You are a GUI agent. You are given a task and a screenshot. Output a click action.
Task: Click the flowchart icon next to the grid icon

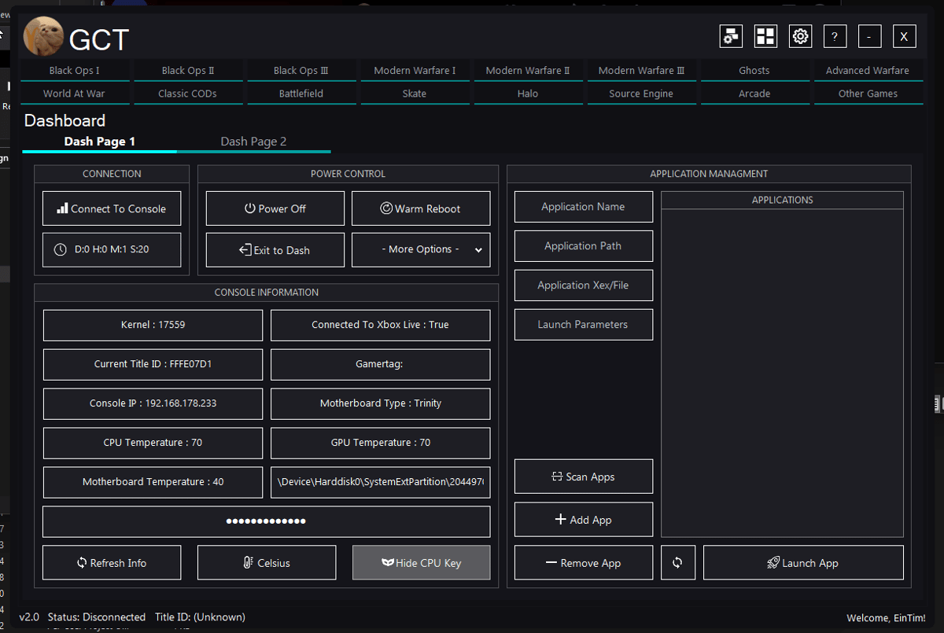(731, 35)
